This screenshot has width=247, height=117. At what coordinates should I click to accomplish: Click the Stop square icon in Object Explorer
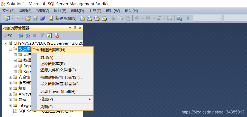pyautogui.click(x=35, y=36)
